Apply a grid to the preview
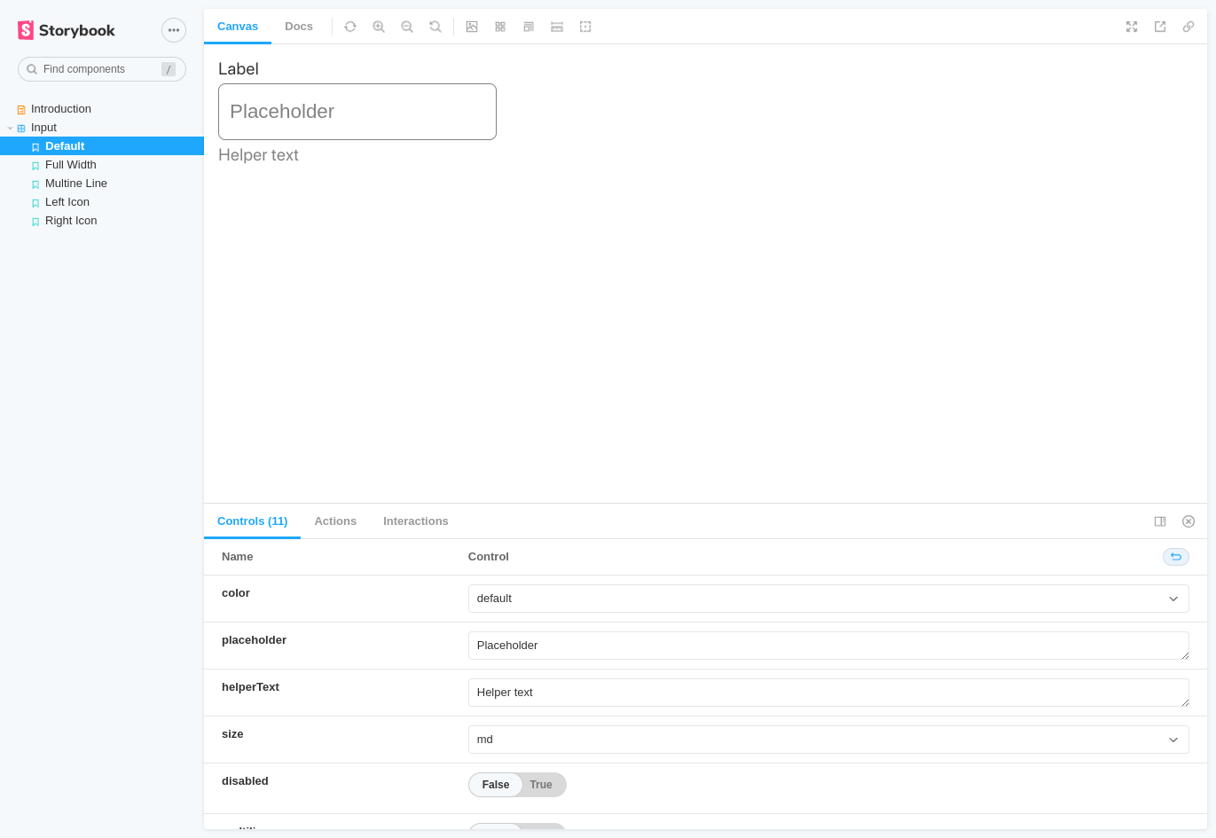Viewport: 1216px width, 838px height. [x=500, y=27]
